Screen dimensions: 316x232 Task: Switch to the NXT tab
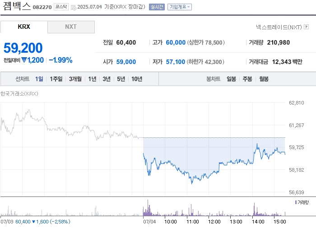point(71,27)
